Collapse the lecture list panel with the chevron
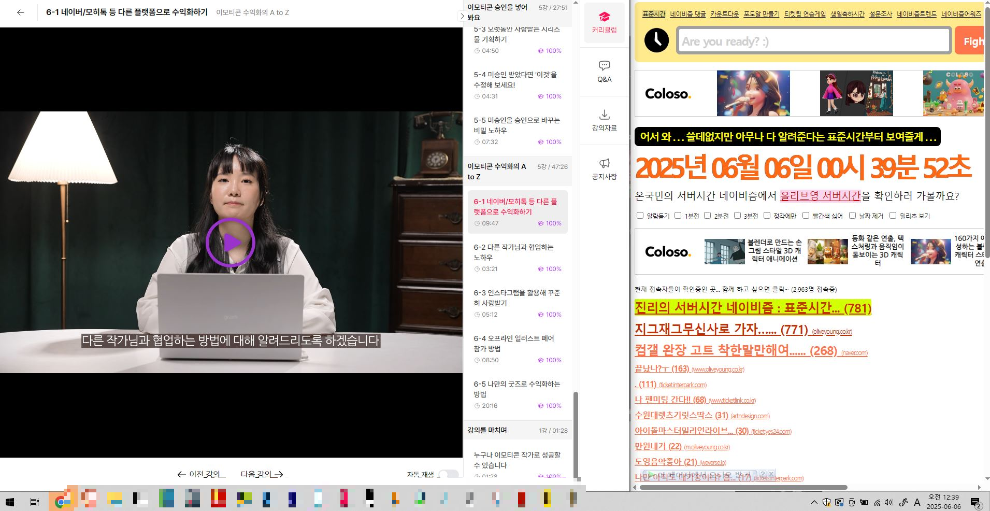This screenshot has height=511, width=990. pyautogui.click(x=462, y=16)
